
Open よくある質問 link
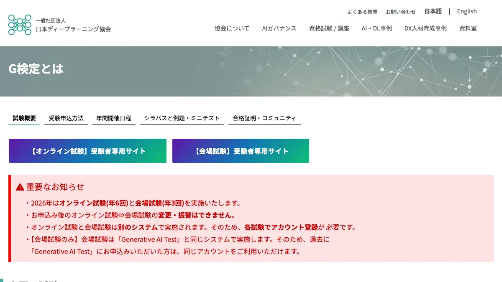point(362,12)
